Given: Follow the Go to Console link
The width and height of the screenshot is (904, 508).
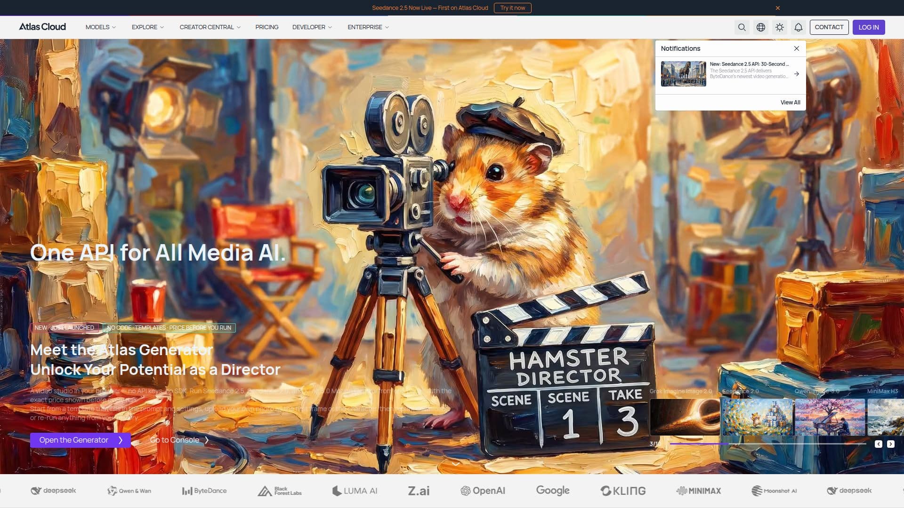Looking at the screenshot, I should pyautogui.click(x=179, y=440).
